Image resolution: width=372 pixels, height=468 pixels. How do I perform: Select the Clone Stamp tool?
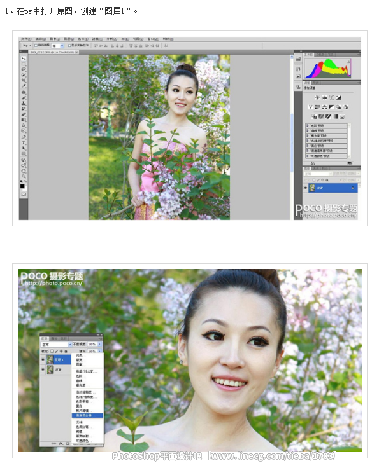[24, 103]
